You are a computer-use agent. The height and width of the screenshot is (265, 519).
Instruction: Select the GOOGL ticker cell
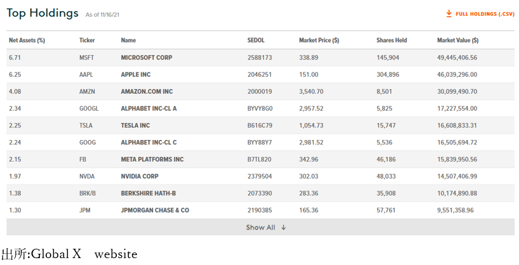[x=89, y=109]
